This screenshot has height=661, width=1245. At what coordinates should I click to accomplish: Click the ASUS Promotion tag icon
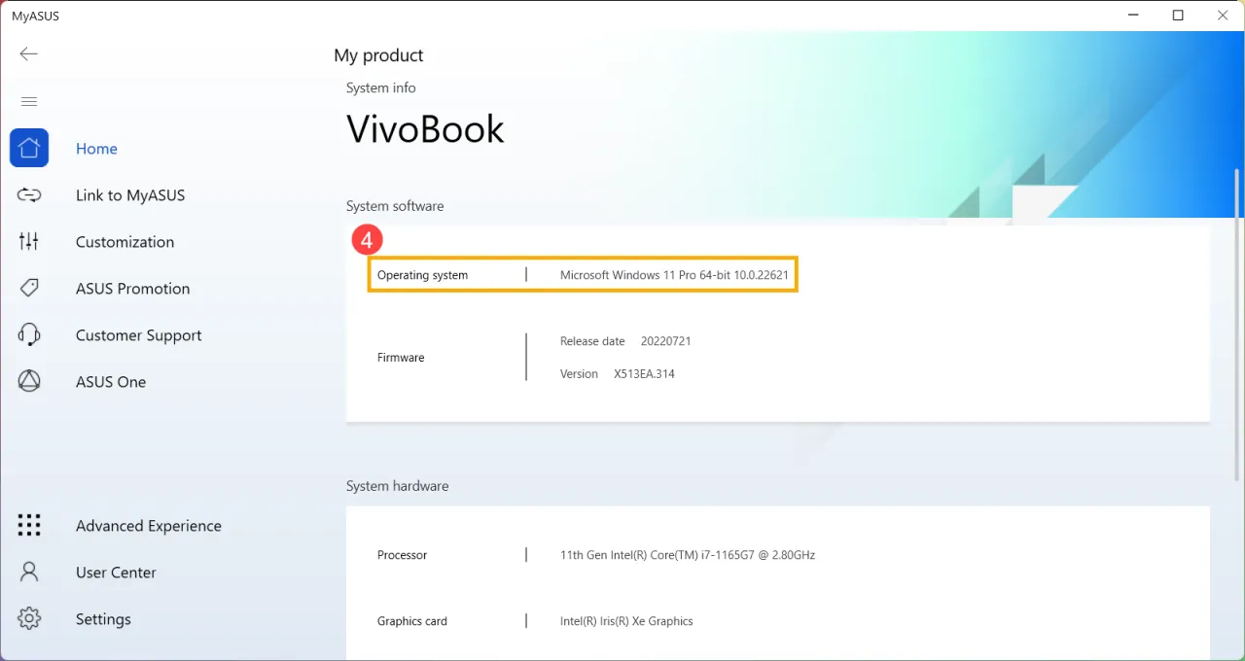(x=29, y=288)
